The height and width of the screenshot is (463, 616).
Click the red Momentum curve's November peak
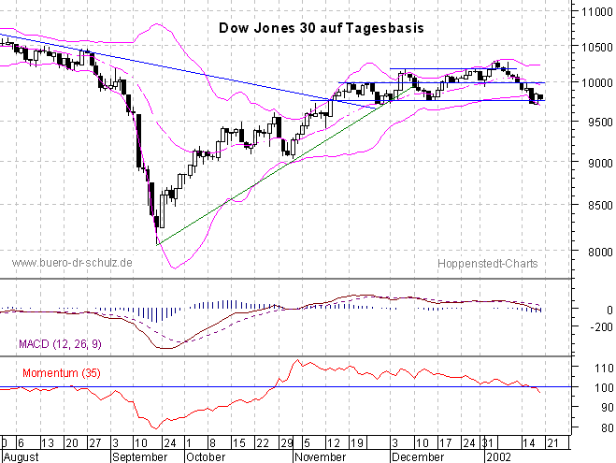[297, 360]
